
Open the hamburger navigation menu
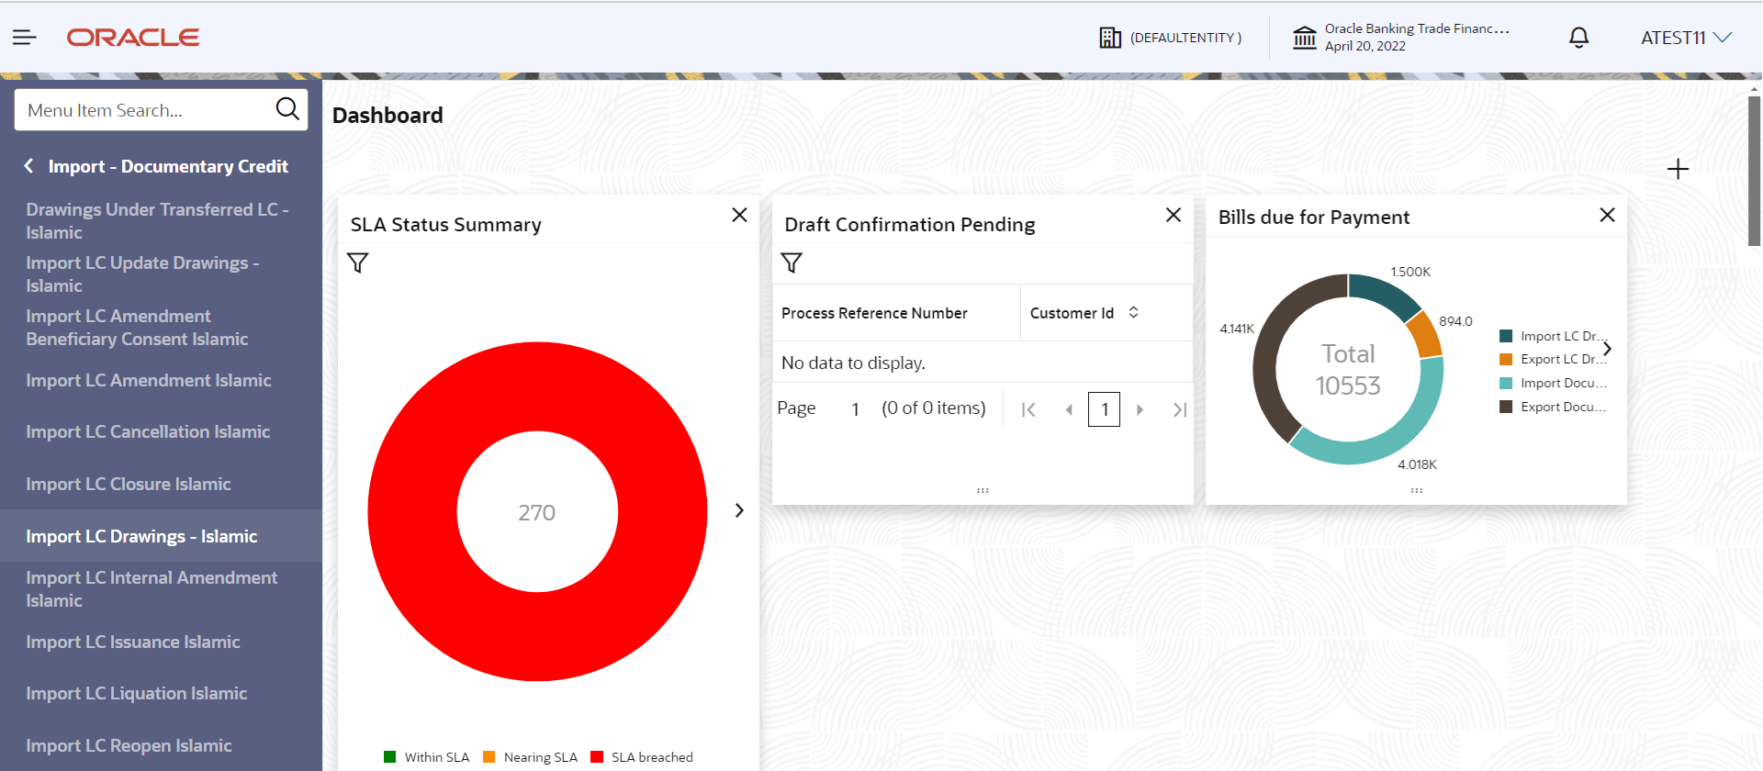click(x=25, y=37)
